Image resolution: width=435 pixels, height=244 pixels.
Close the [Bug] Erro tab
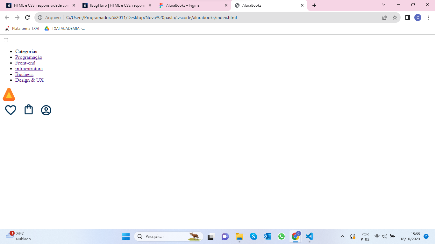[x=150, y=5]
